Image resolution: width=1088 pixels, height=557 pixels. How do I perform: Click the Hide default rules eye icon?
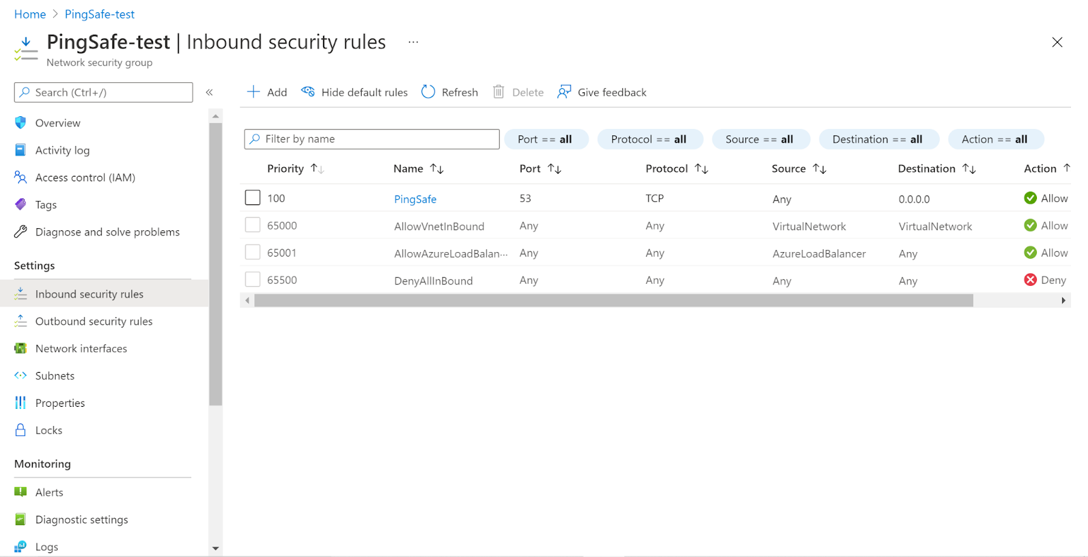pos(308,92)
